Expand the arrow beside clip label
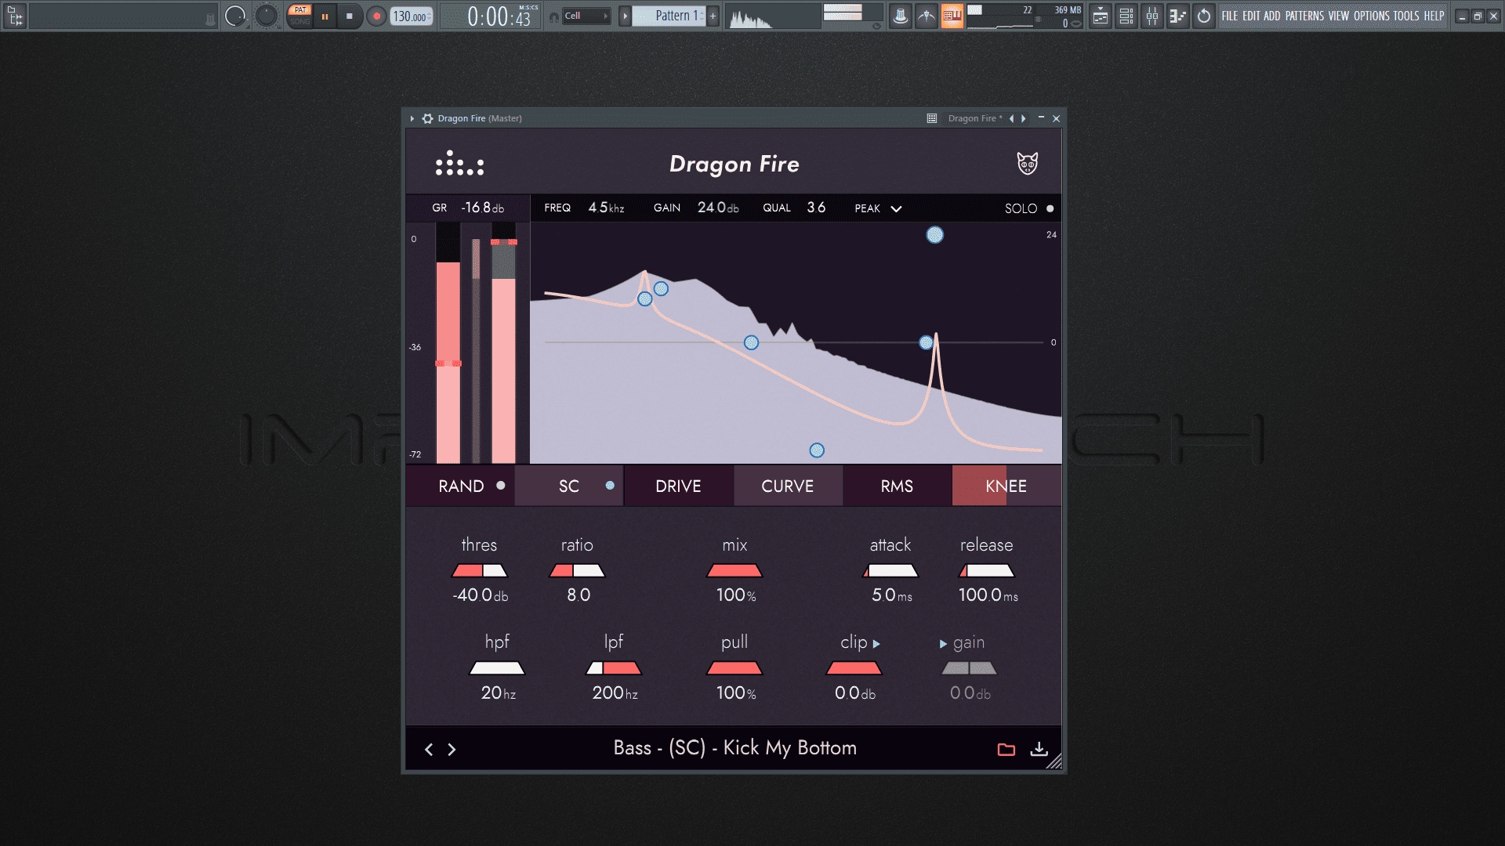The height and width of the screenshot is (846, 1505). (876, 644)
